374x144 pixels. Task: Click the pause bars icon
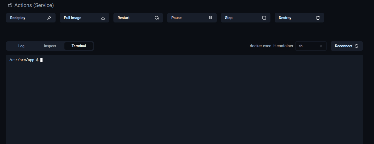point(210,18)
